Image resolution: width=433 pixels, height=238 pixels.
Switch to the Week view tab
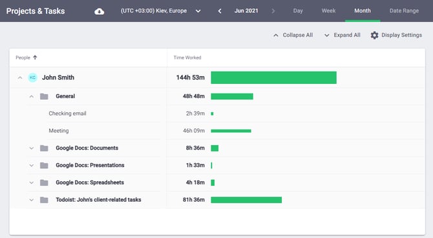click(x=328, y=11)
